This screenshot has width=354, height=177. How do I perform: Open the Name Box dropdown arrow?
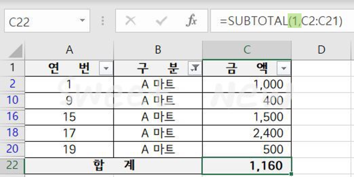[82, 20]
